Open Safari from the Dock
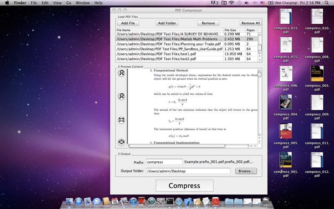Viewport: 334px width, 209px height. (179, 201)
